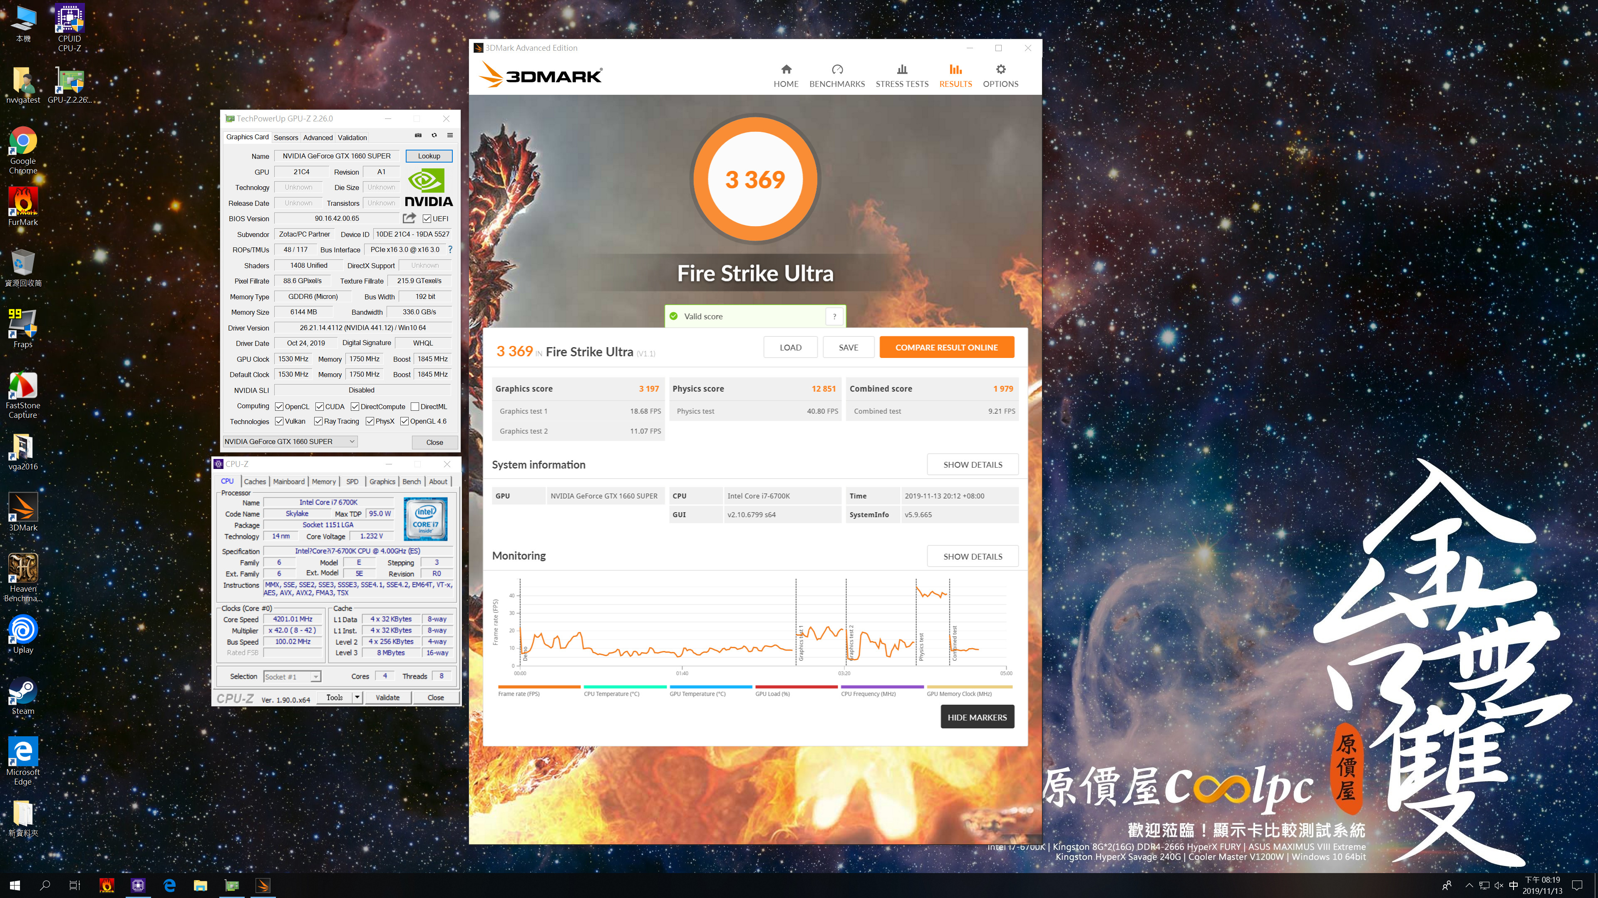Toggle the PhysX checkbox in GPU-Z

pyautogui.click(x=370, y=422)
